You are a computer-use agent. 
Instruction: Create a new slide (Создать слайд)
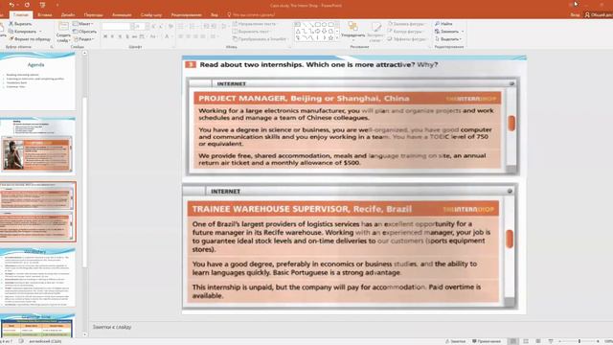[x=63, y=32]
